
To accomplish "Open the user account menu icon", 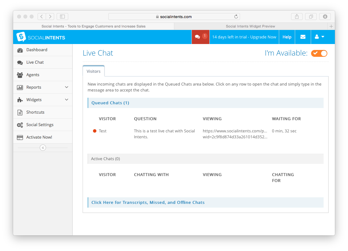I will click(x=320, y=37).
